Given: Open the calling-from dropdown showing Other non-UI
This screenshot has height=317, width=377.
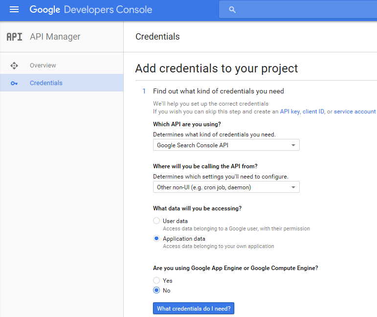Looking at the screenshot, I should pos(226,187).
